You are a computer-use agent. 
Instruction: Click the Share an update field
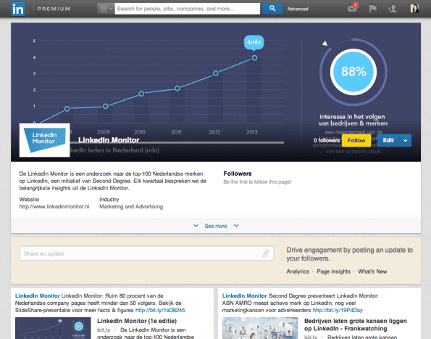tap(146, 253)
